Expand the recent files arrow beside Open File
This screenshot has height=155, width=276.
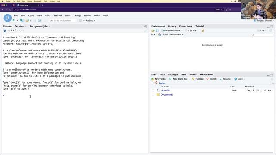[31, 21]
